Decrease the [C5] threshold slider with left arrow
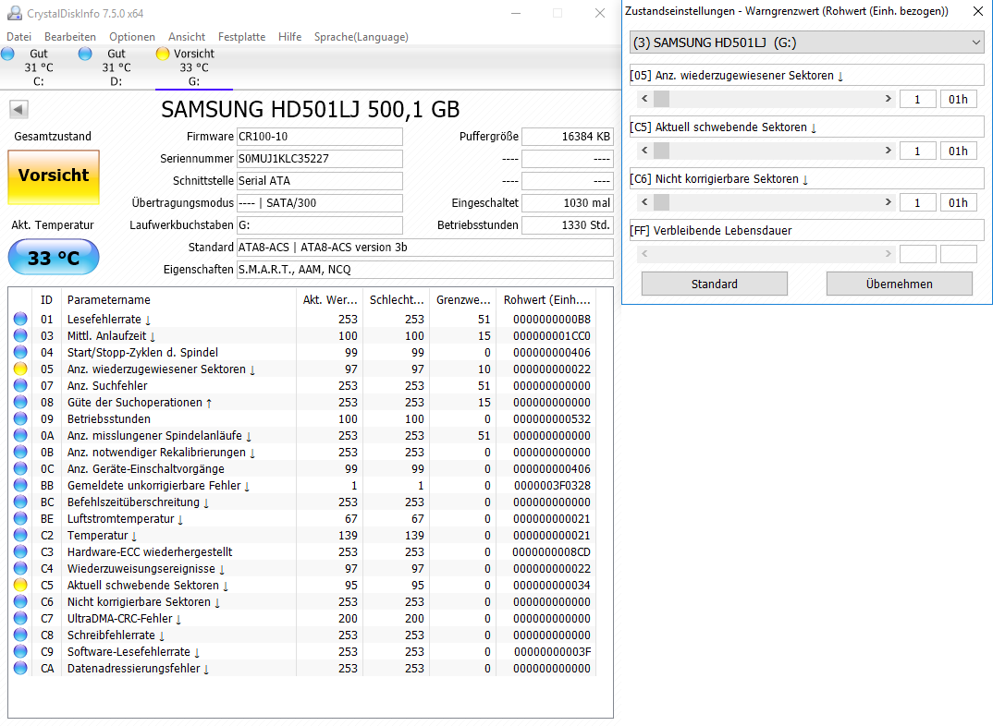This screenshot has height=726, width=993. 644,151
